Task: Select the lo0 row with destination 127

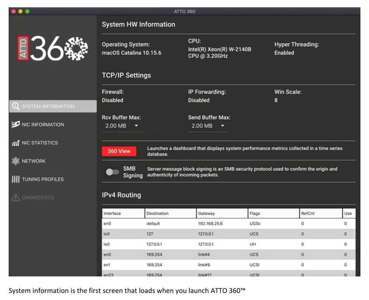Action: pyautogui.click(x=229, y=234)
